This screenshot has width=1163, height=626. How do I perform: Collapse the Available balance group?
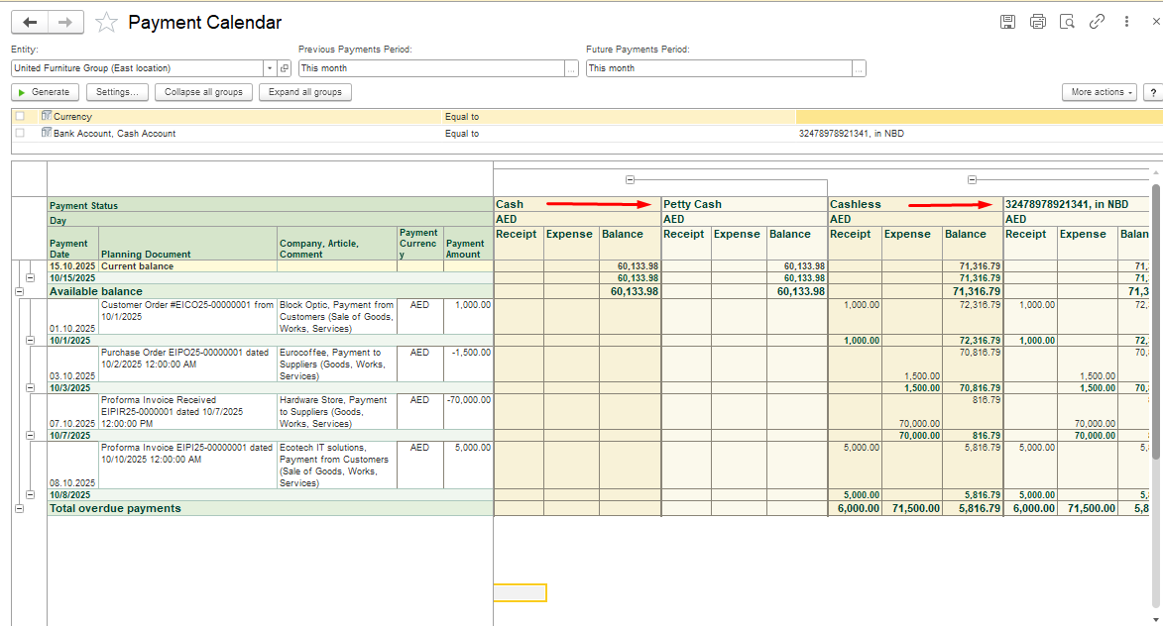coord(19,292)
